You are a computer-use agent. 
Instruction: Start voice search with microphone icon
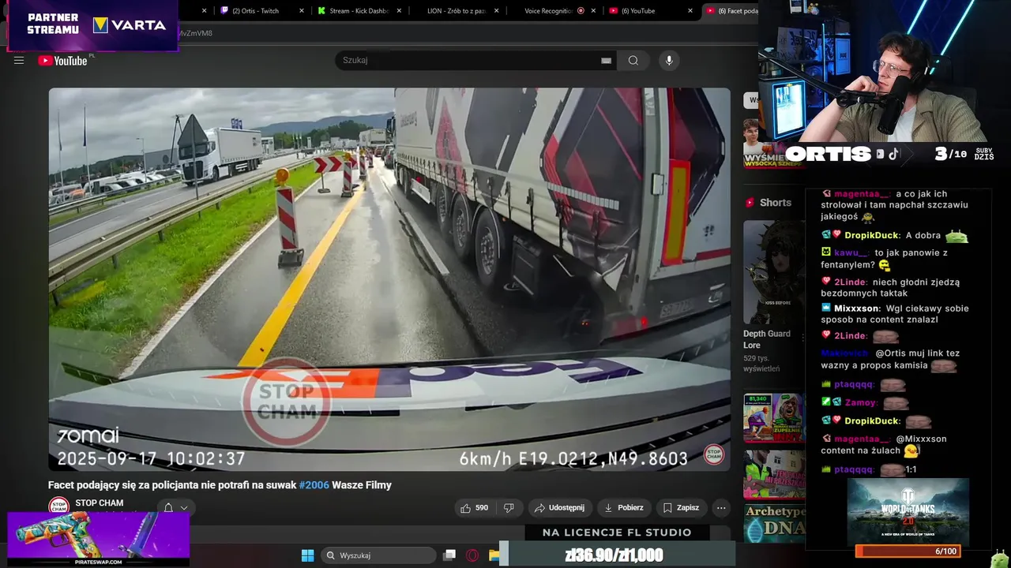point(669,61)
